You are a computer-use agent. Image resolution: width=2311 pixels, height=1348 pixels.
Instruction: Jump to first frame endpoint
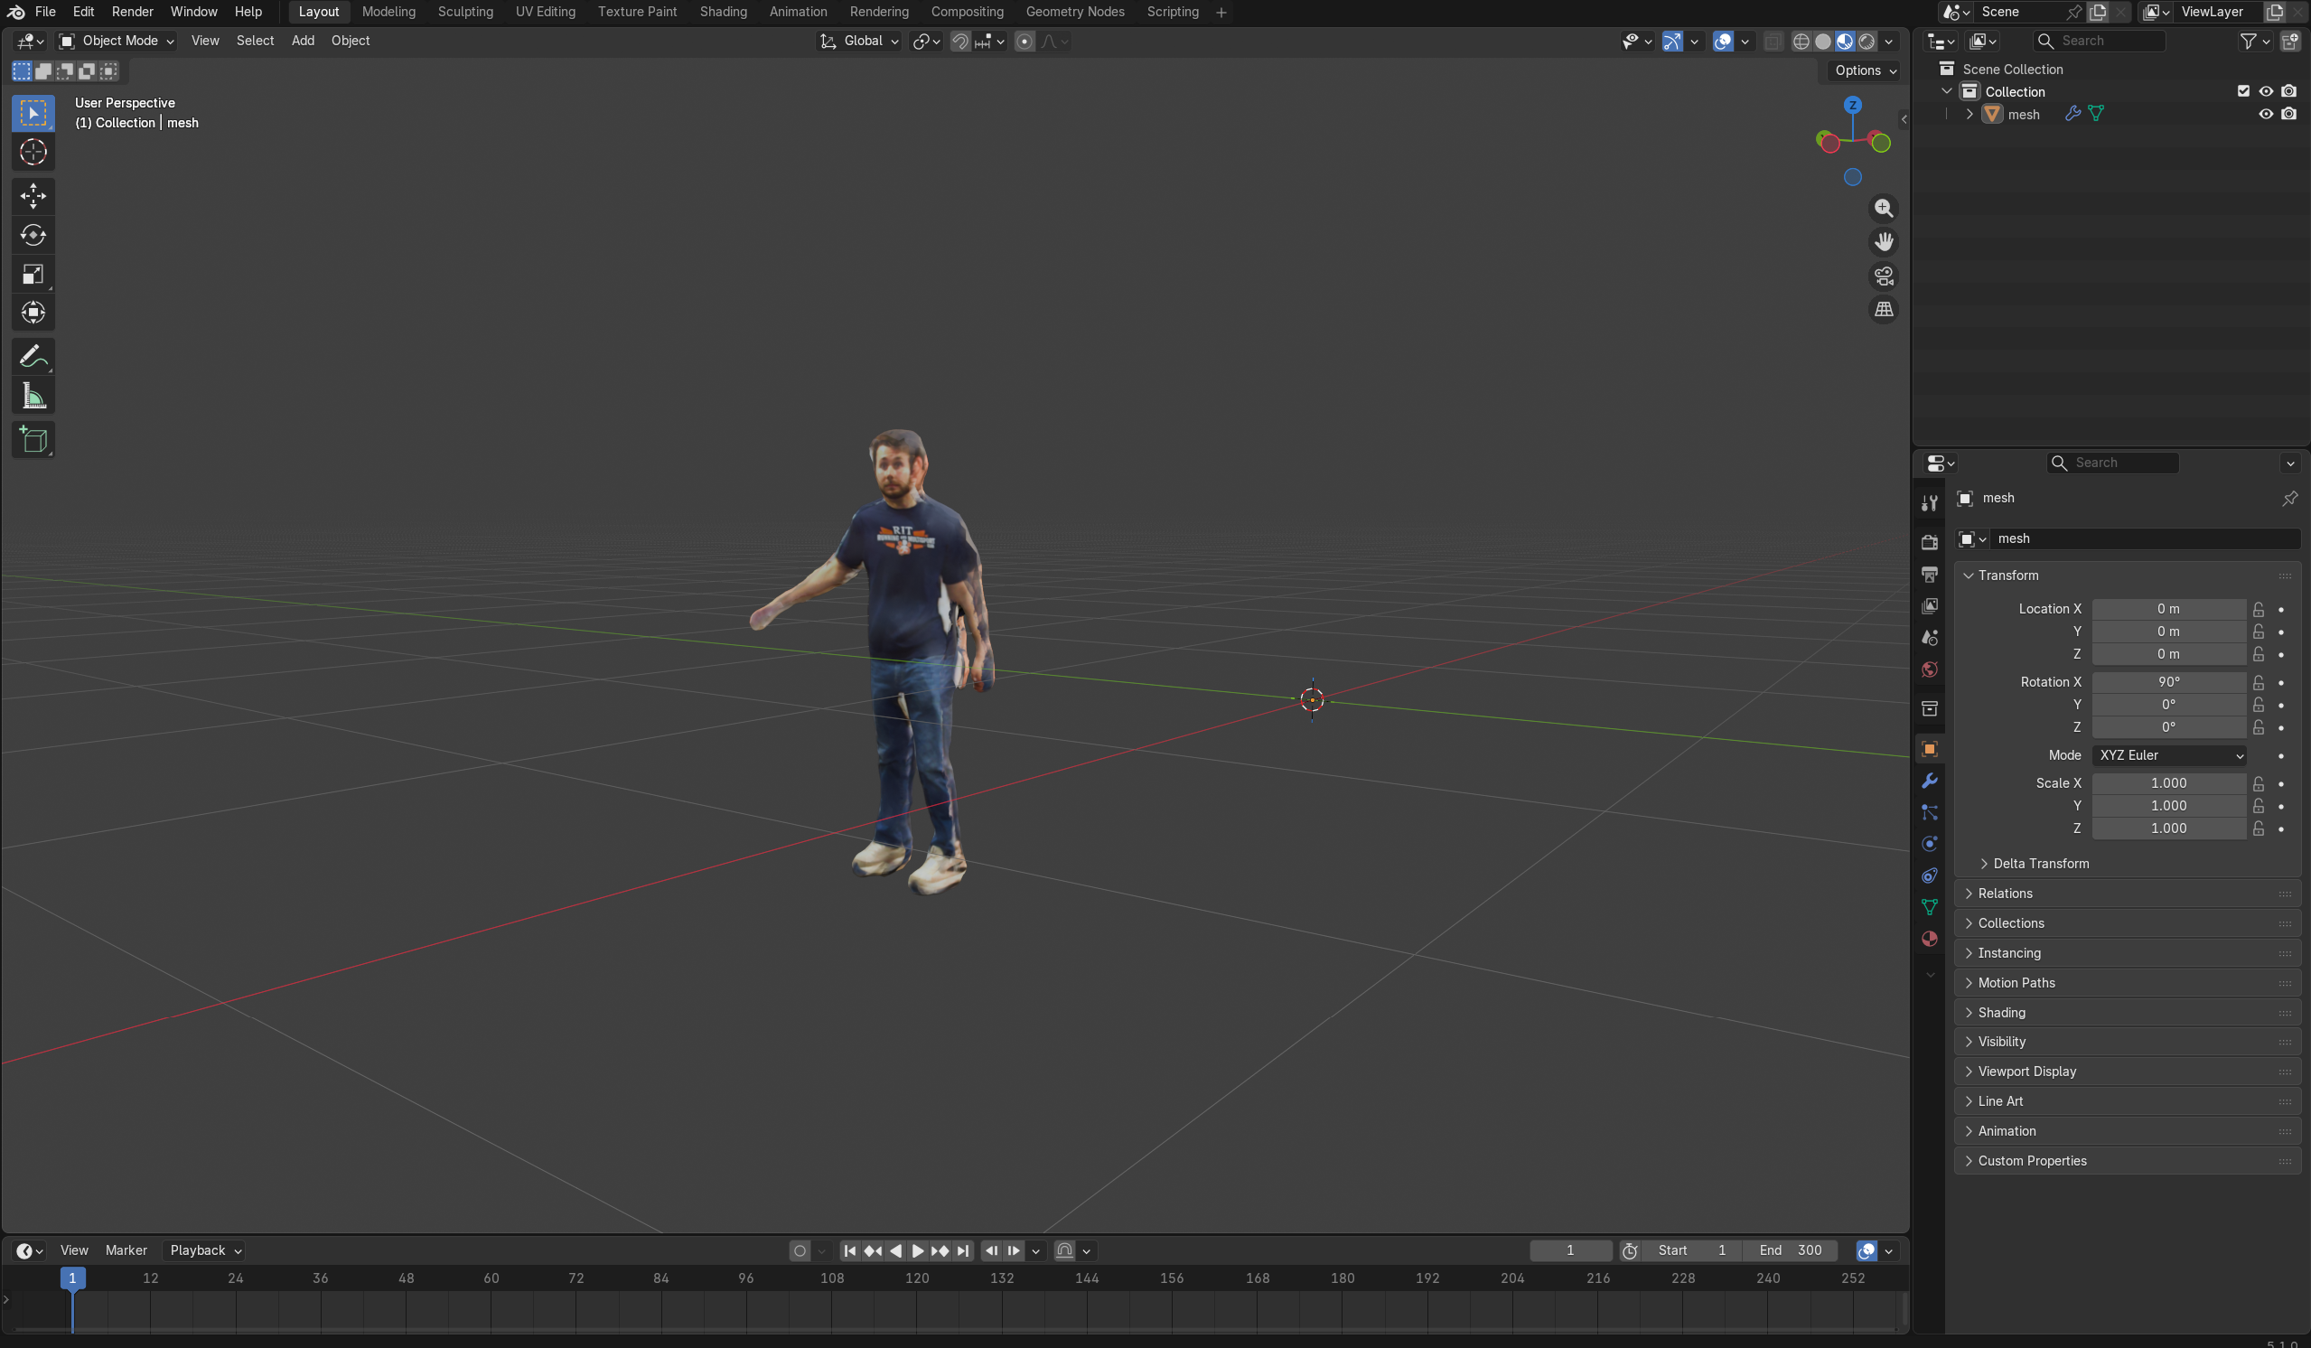tap(849, 1250)
